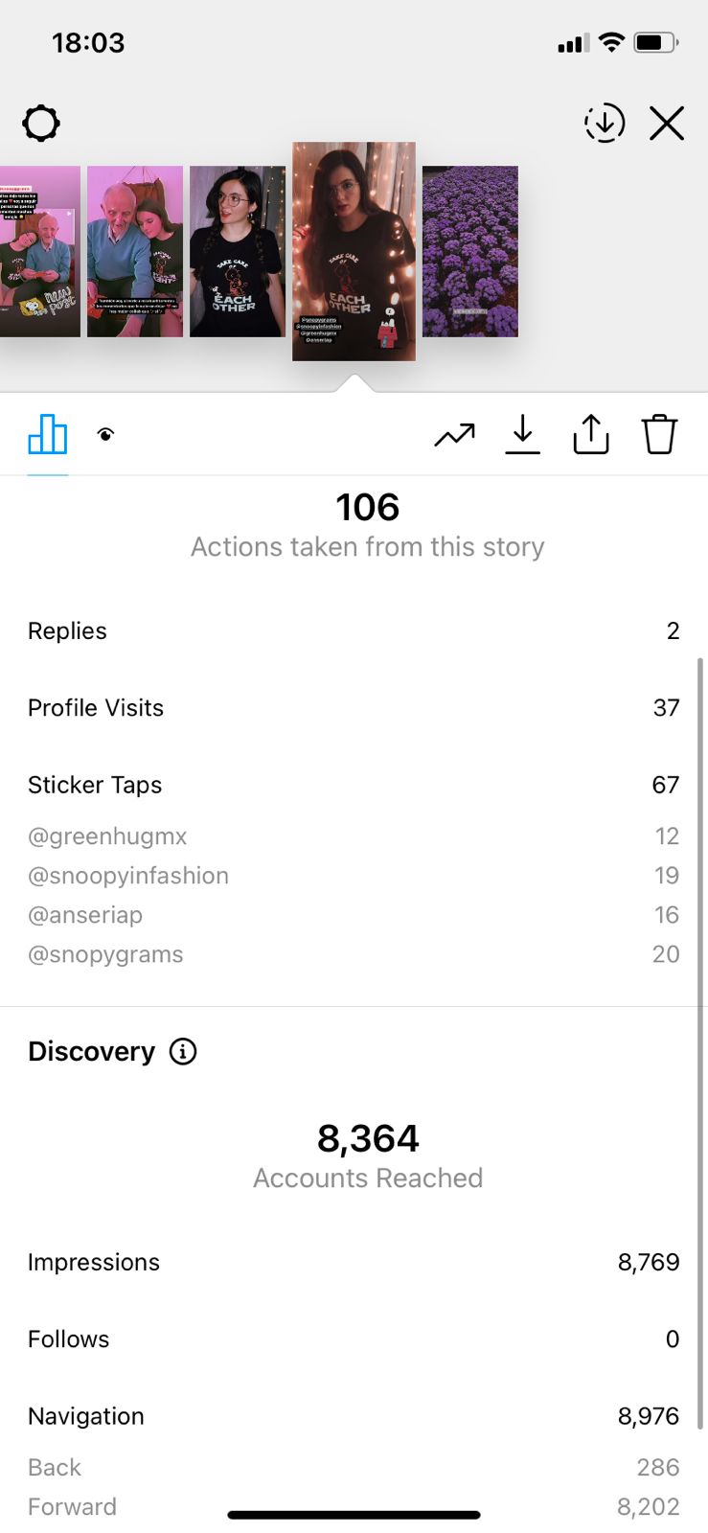Tap the @snoopyinfashion sticker tap entry
708x1533 pixels.
tap(128, 876)
